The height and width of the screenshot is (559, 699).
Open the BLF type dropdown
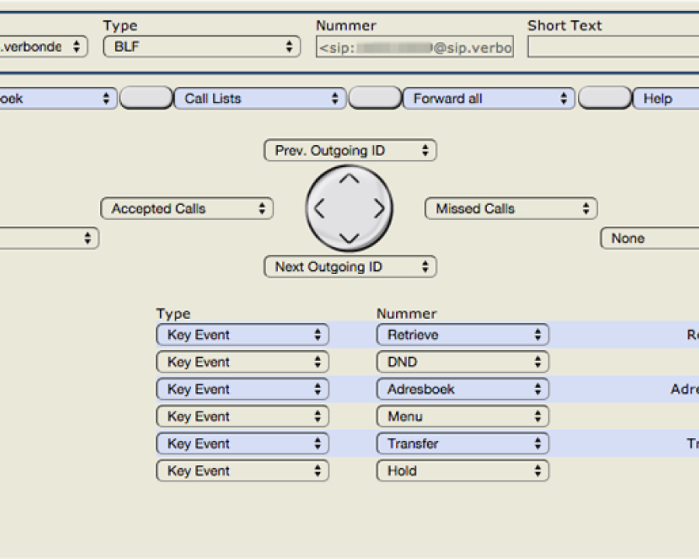pyautogui.click(x=201, y=47)
